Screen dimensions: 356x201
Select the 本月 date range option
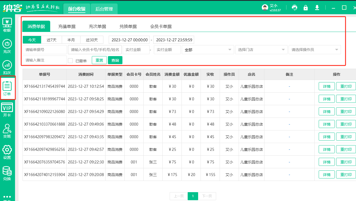71,40
